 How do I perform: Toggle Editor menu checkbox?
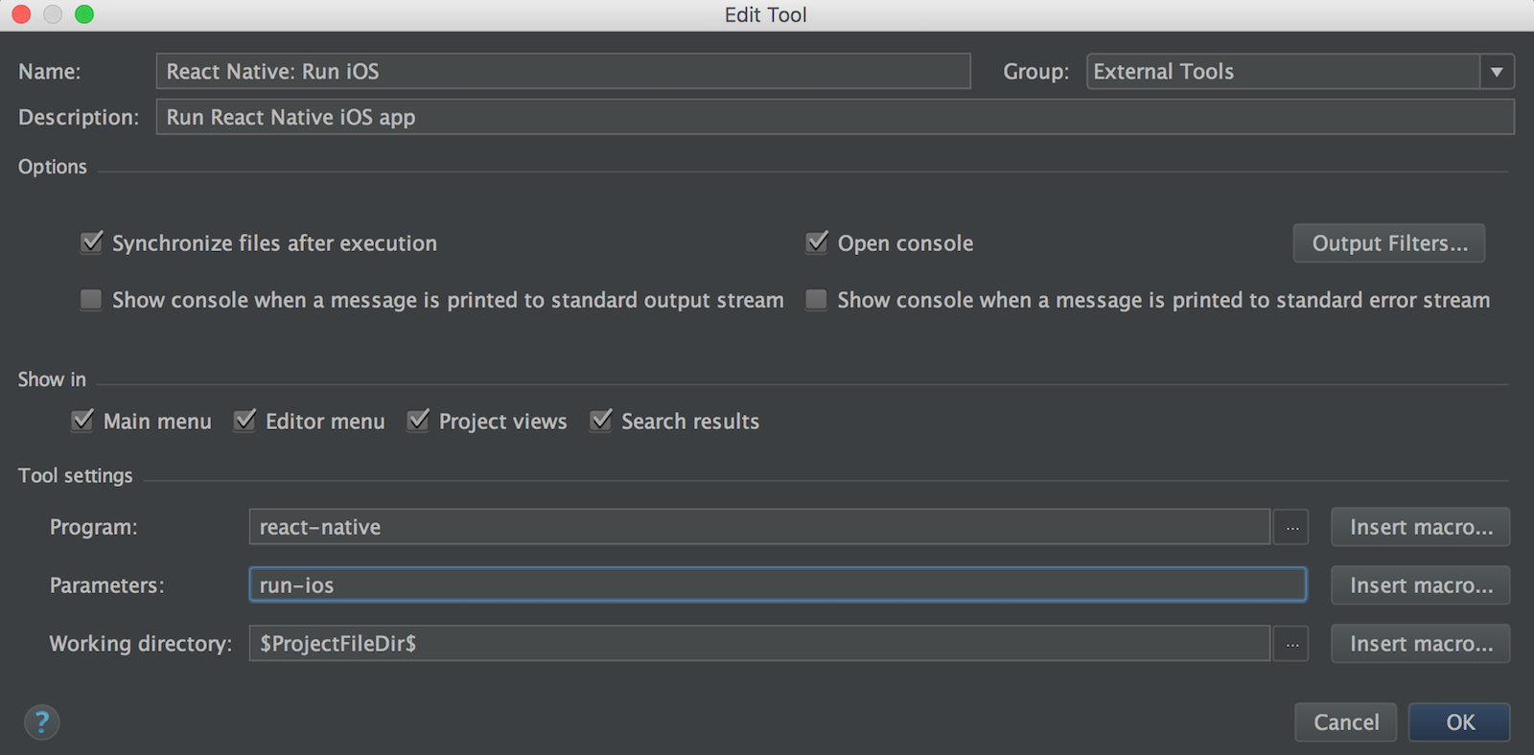tap(244, 421)
